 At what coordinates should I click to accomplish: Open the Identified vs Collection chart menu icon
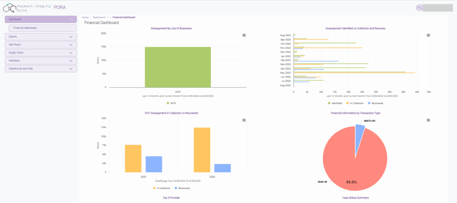coord(428,35)
